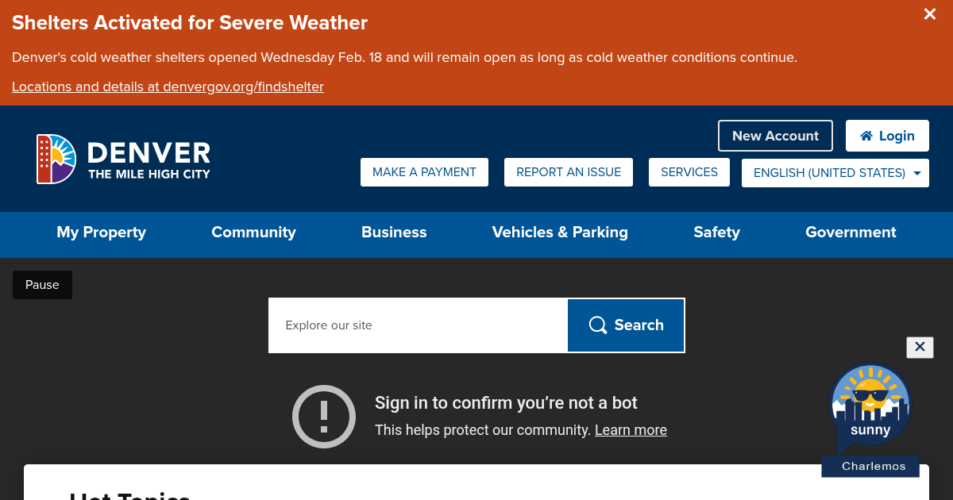
Task: Click the Denver Mile High City logo
Action: click(123, 159)
